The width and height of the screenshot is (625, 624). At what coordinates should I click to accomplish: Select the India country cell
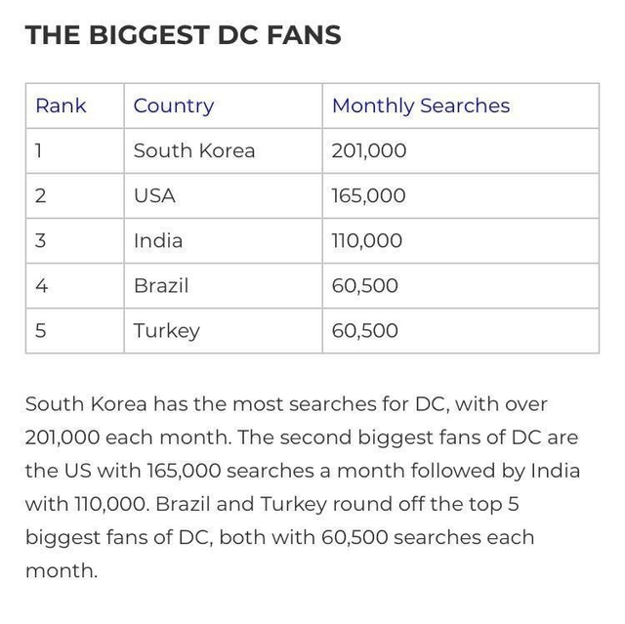click(x=158, y=240)
